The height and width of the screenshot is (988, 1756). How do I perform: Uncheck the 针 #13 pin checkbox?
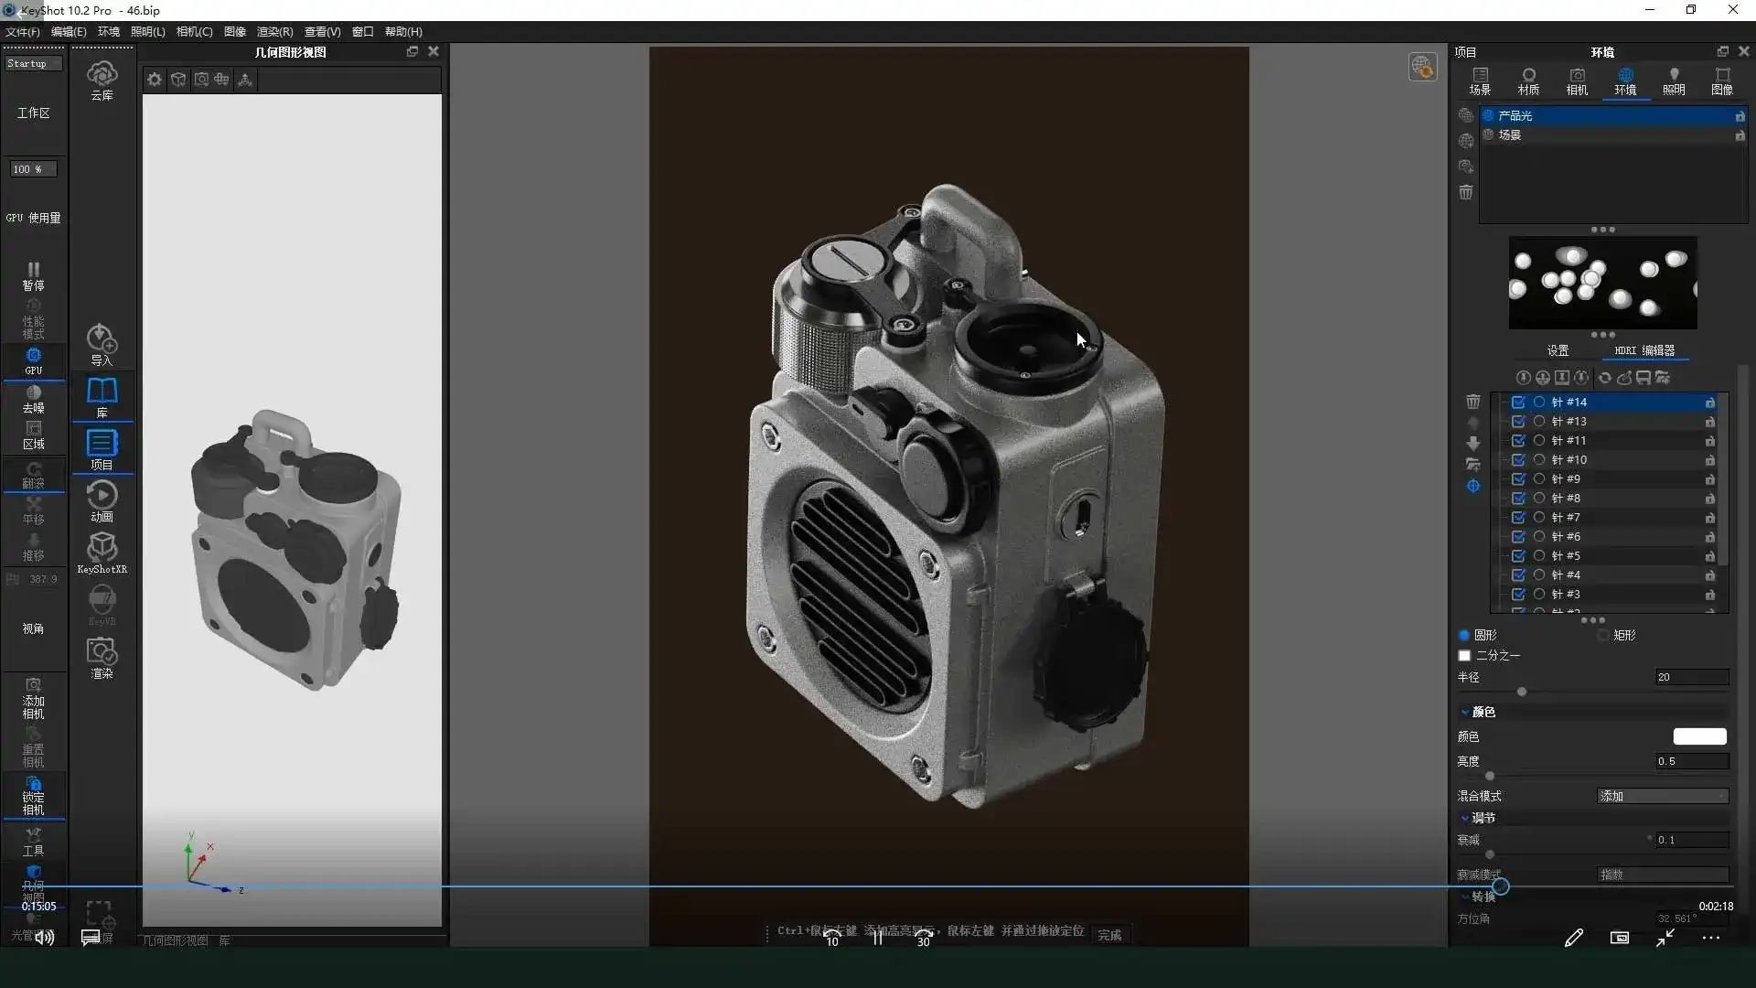(1518, 422)
